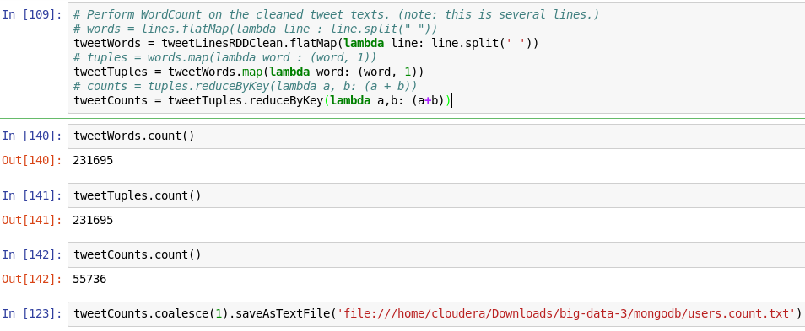Click the Out[141] output value 231695
The width and height of the screenshot is (805, 331).
pos(93,221)
